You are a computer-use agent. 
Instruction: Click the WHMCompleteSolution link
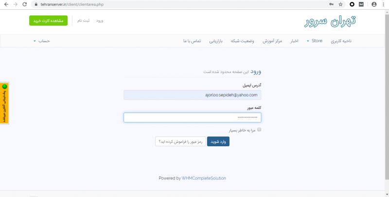click(x=204, y=178)
